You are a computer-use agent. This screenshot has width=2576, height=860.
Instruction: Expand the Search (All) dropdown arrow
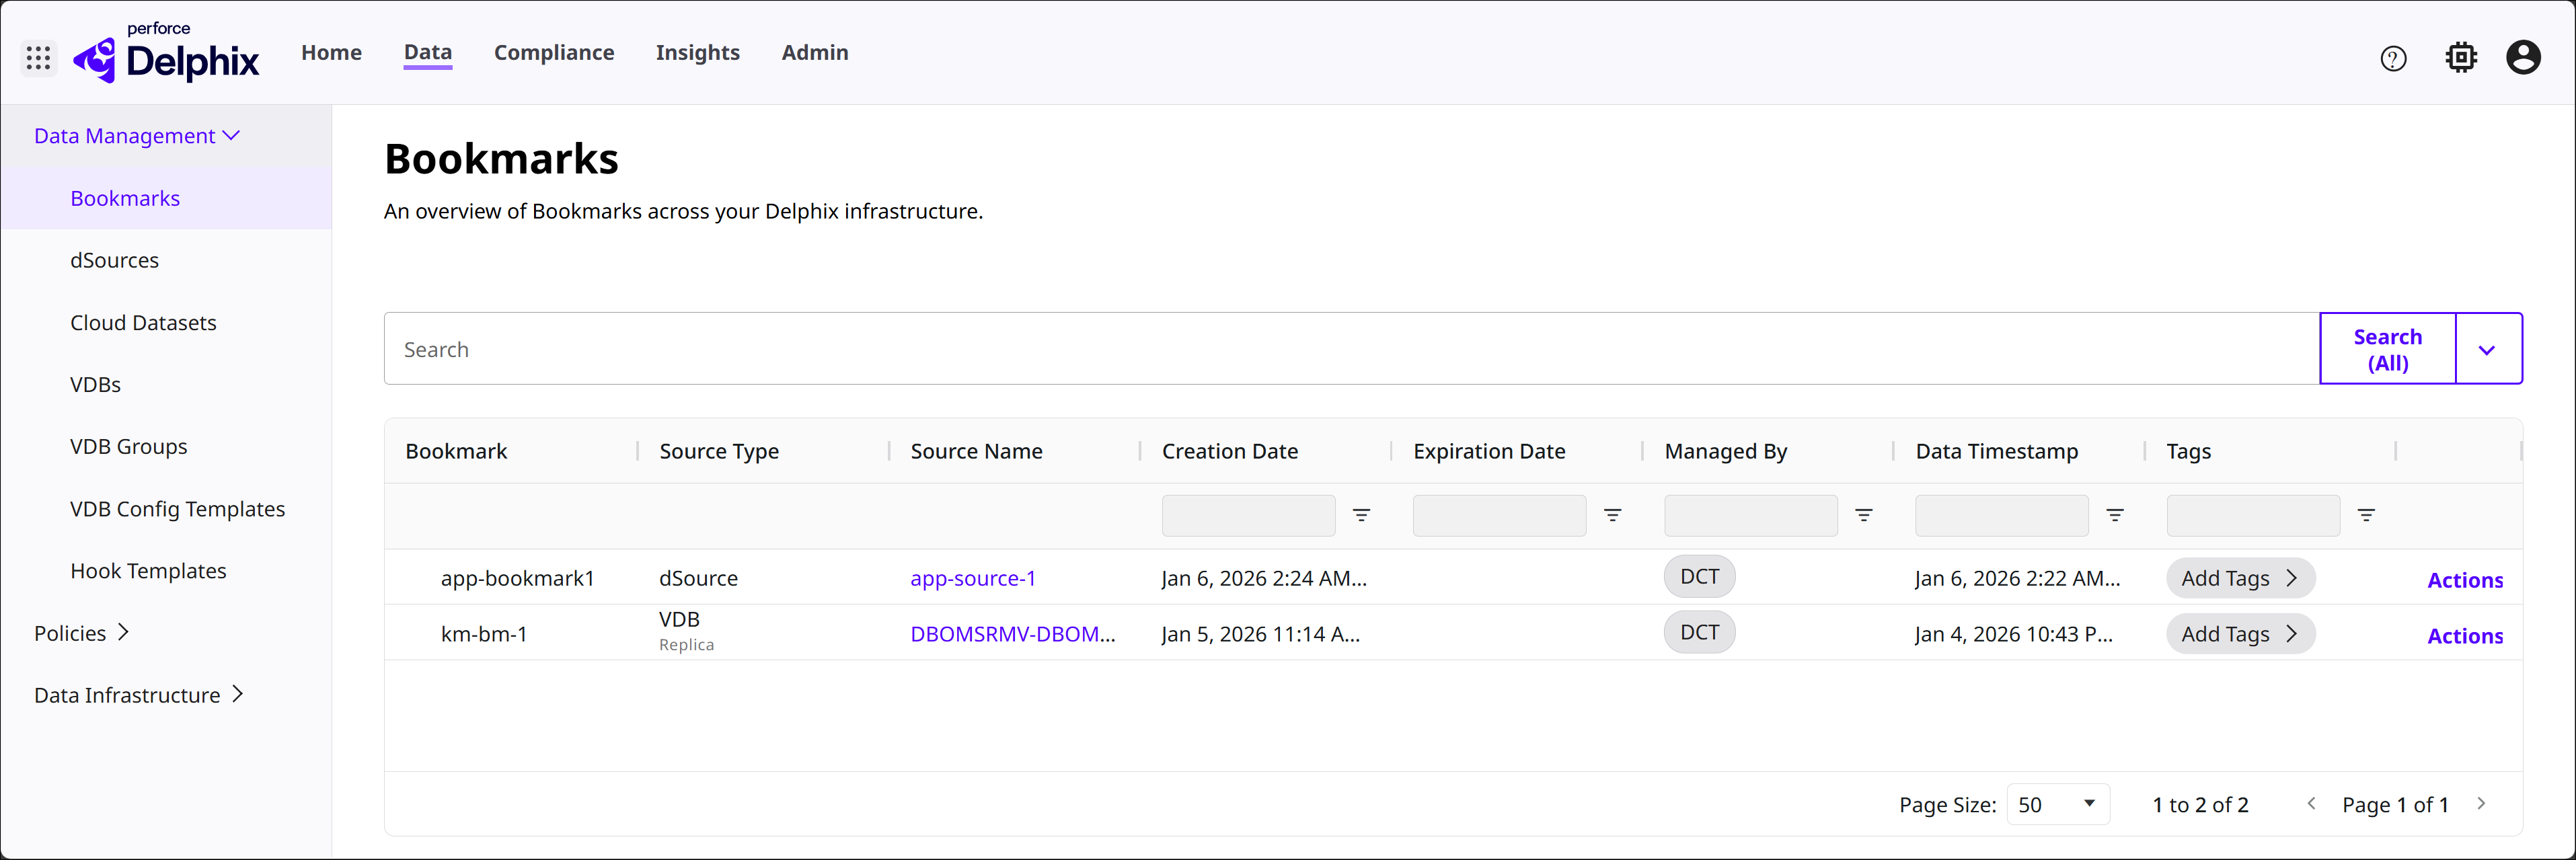pos(2487,349)
